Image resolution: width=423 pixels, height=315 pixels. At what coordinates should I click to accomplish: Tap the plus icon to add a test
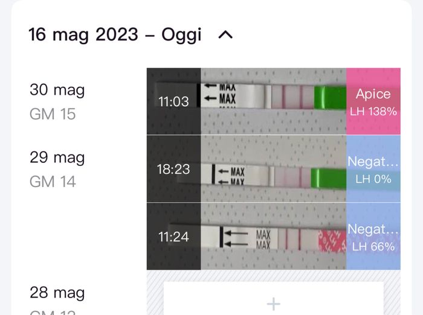(273, 303)
